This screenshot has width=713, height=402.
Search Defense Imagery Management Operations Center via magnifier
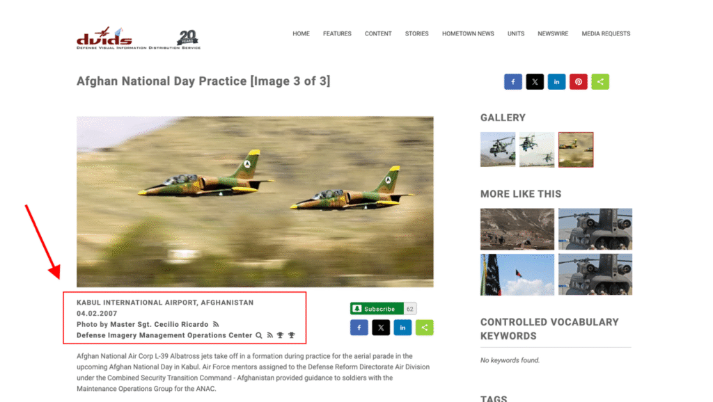[259, 335]
